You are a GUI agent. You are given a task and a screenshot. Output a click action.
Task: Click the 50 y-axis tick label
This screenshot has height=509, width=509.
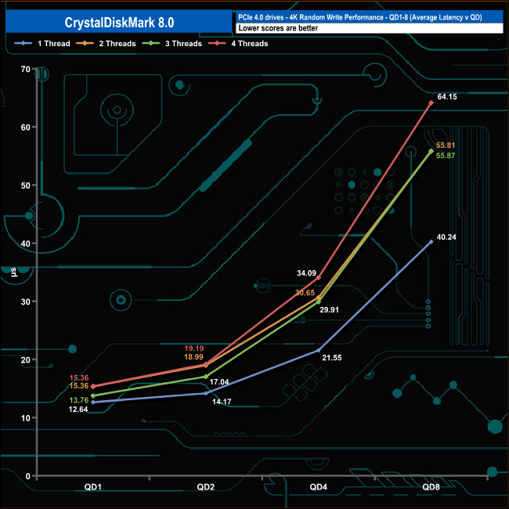pos(25,186)
